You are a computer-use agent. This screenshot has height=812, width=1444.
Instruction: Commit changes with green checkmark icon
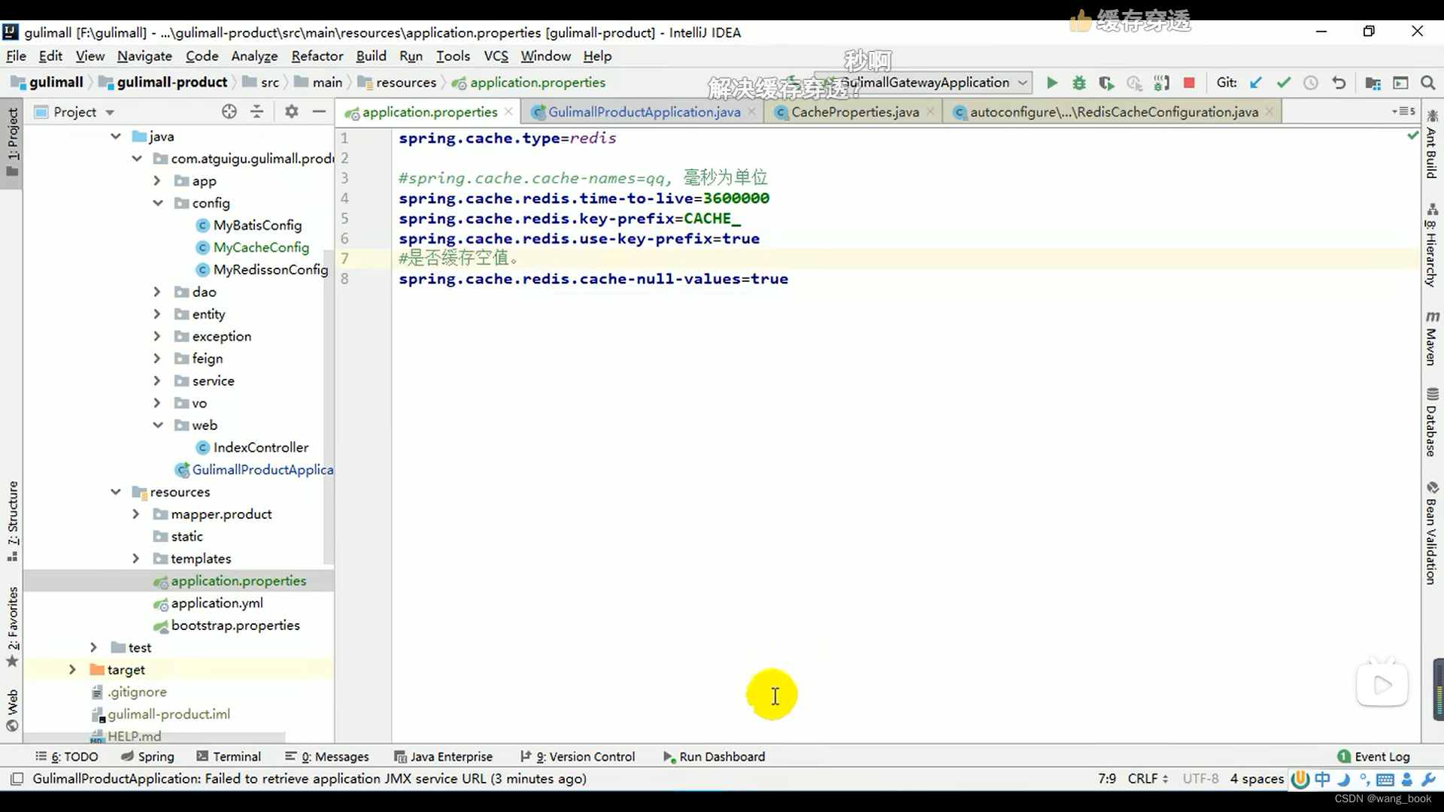pyautogui.click(x=1283, y=83)
